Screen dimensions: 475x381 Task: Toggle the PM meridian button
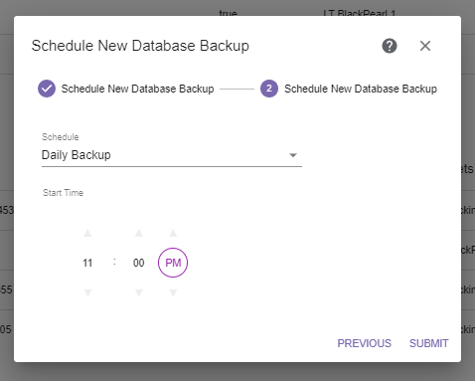tap(173, 263)
